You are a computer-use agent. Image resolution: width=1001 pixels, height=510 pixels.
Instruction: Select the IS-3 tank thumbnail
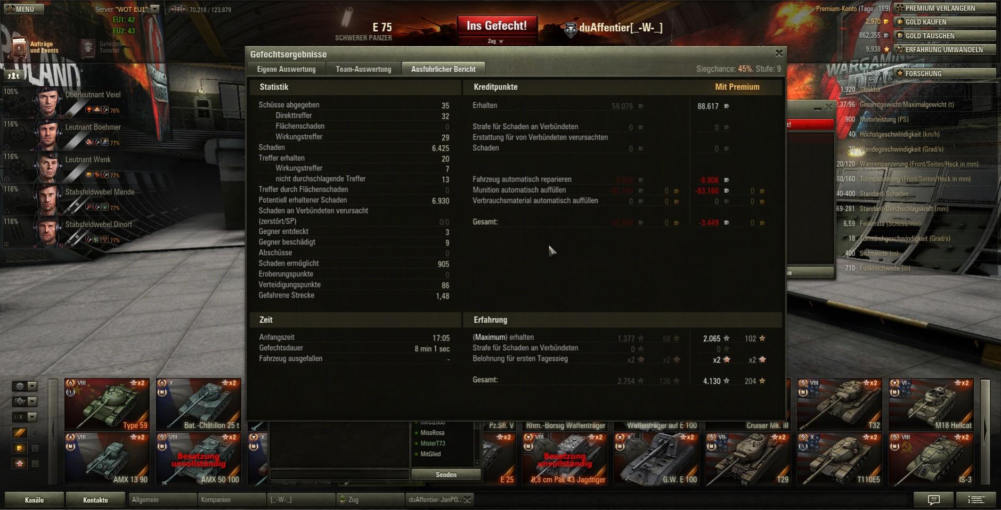click(x=931, y=458)
